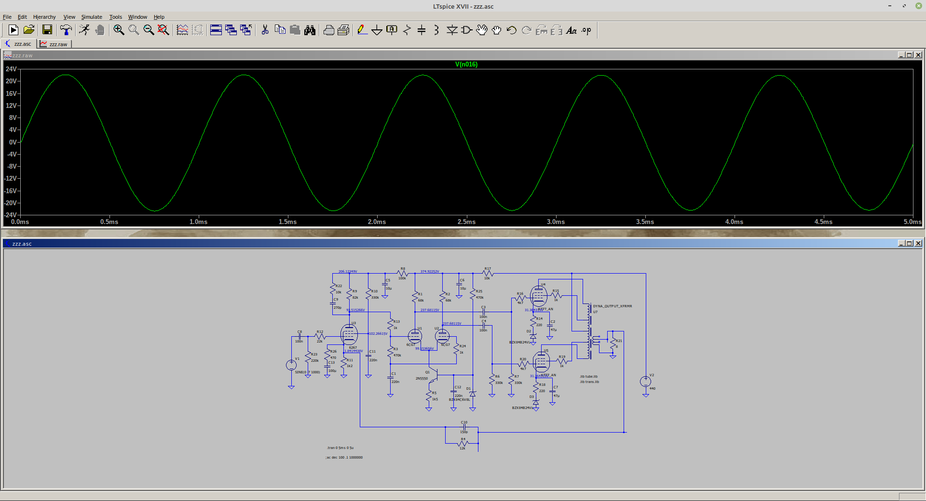Select Zoom Out magnifier tool
The image size is (926, 501).
(149, 30)
